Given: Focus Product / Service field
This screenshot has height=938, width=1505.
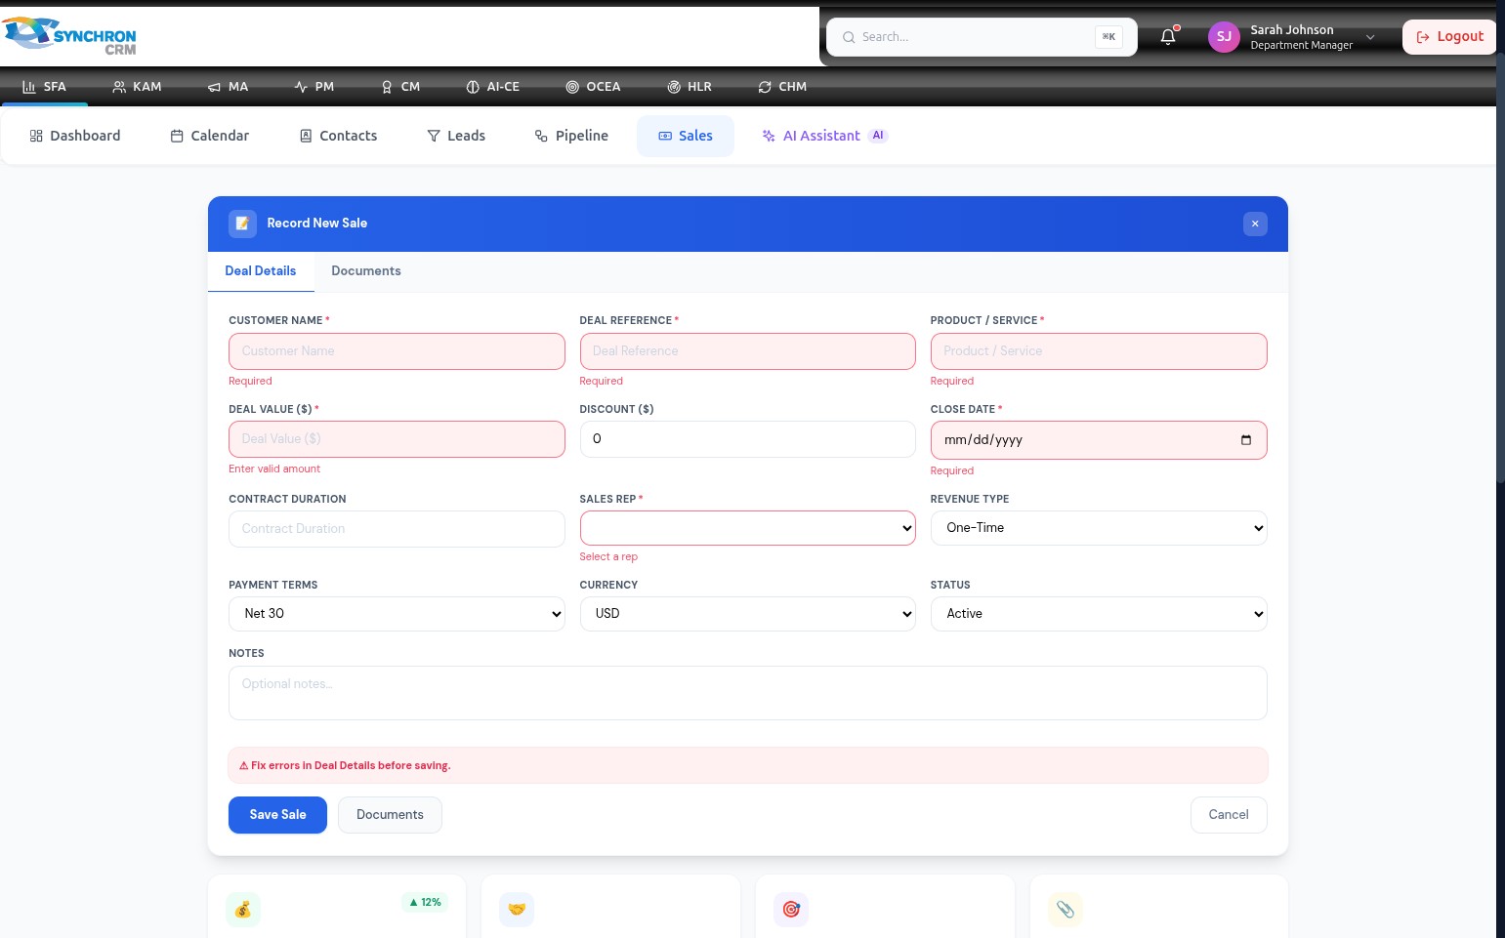Looking at the screenshot, I should [1099, 351].
